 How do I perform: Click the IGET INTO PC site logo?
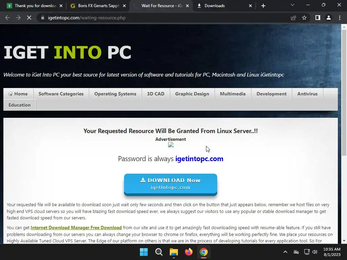pos(67,52)
